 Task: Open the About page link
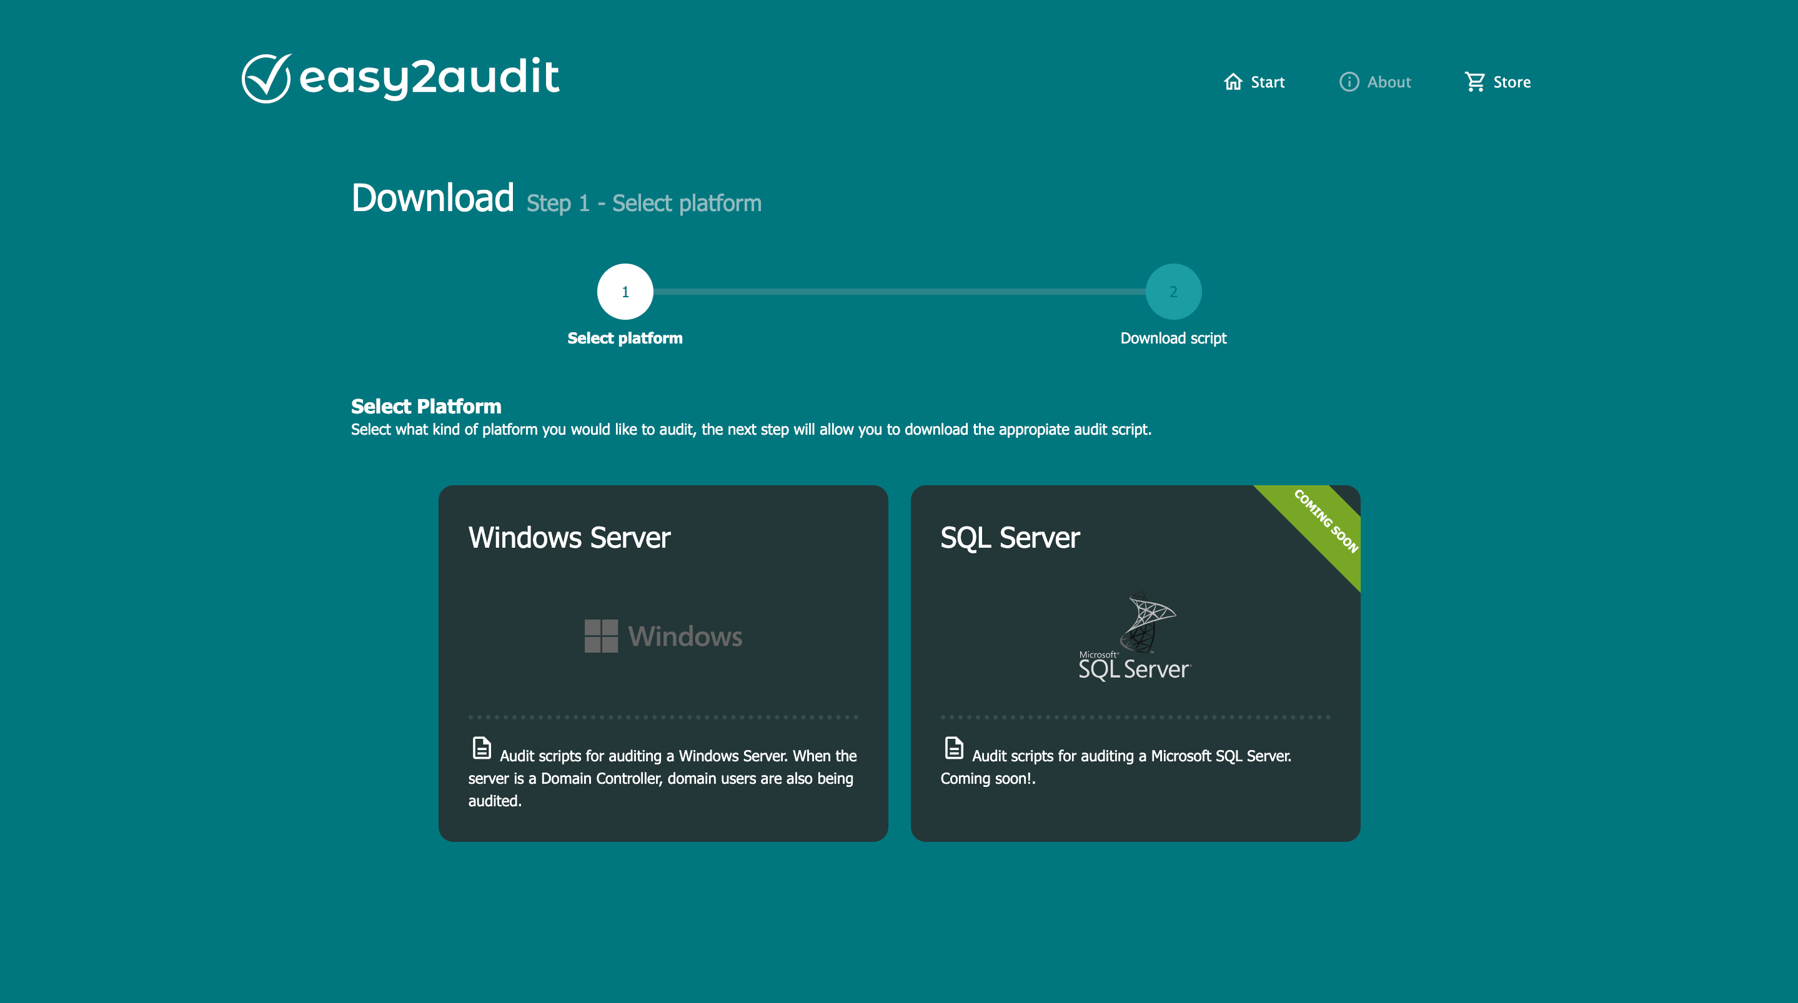(x=1388, y=82)
